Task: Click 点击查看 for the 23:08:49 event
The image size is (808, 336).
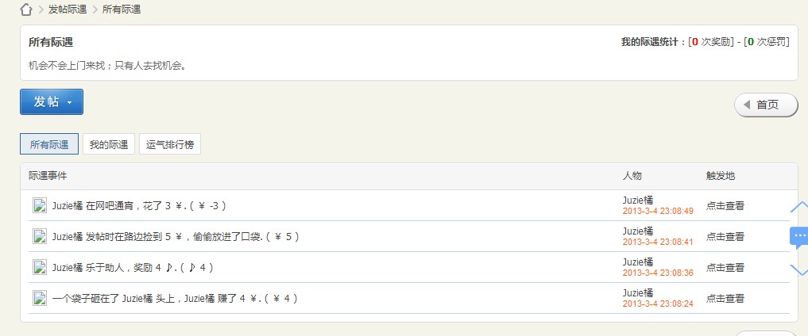Action: 725,205
